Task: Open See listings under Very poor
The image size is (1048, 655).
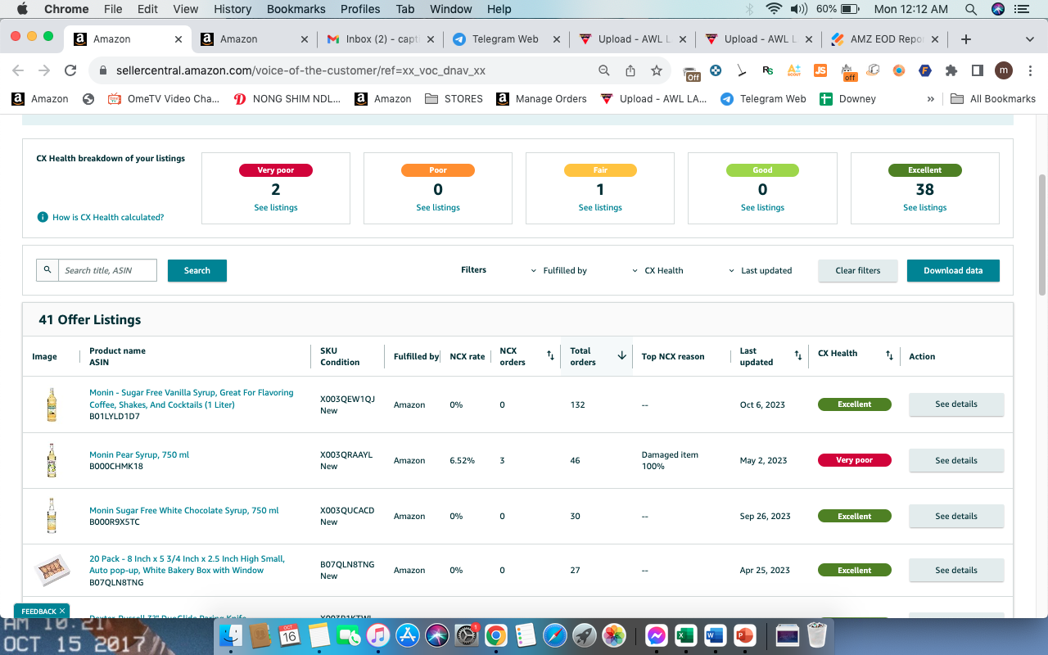Action: (x=276, y=208)
